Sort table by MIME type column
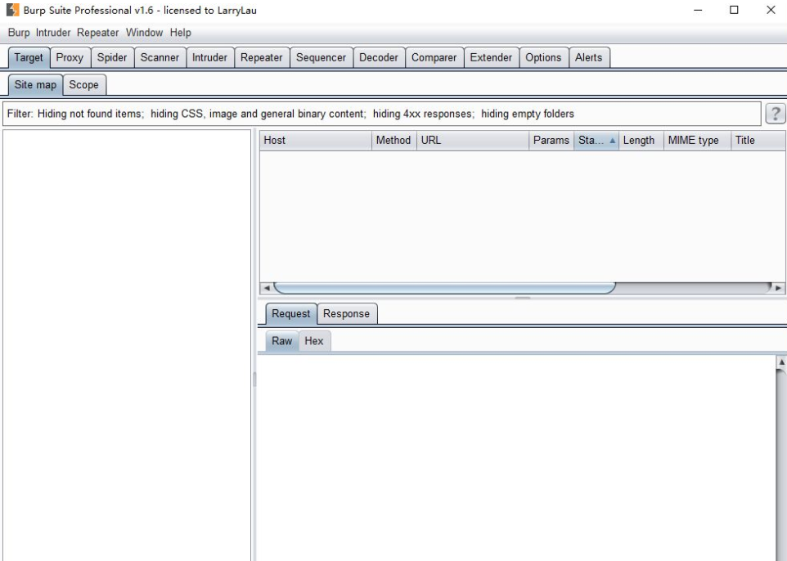 tap(697, 141)
